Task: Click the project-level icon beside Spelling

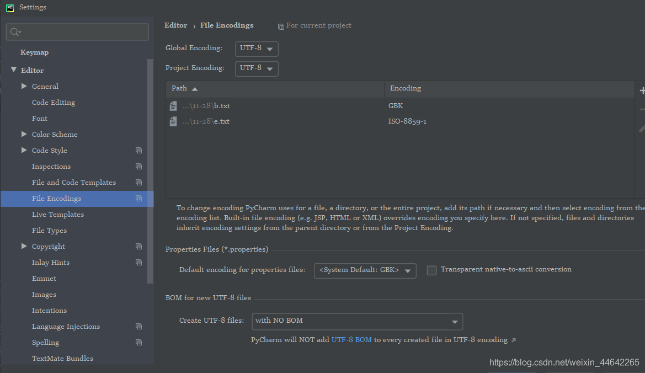Action: (x=138, y=343)
